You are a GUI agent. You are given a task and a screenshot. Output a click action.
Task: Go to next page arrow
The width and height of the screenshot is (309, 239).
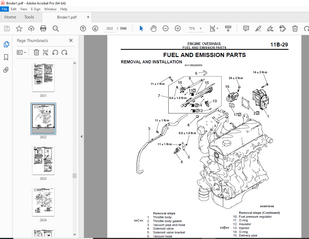(x=95, y=28)
